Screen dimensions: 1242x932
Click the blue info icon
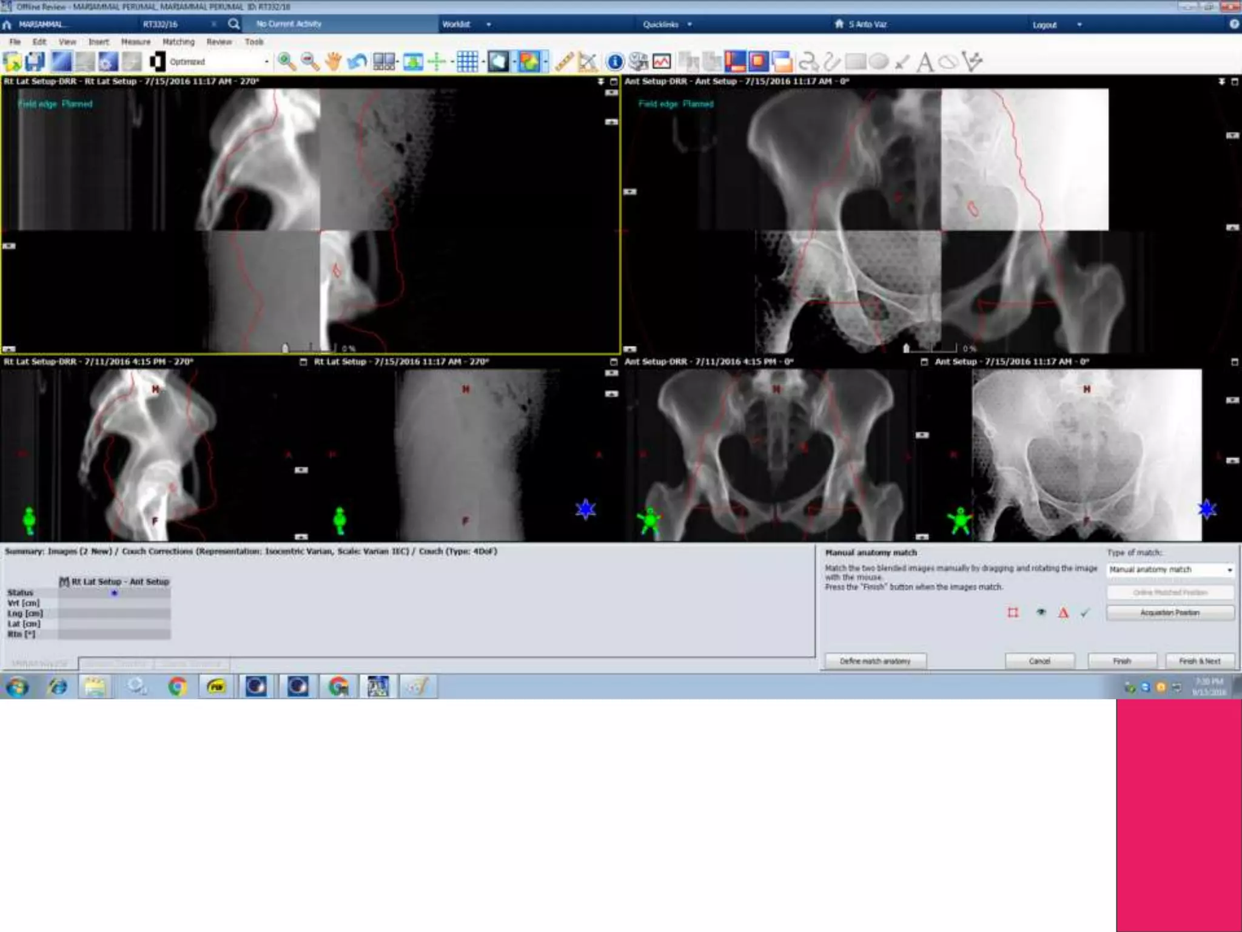(614, 61)
